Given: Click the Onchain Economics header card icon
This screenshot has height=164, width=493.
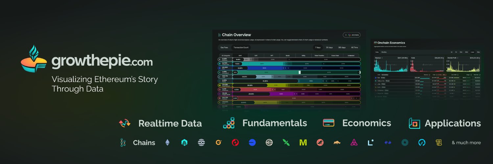Looking at the screenshot, I should pos(375,43).
